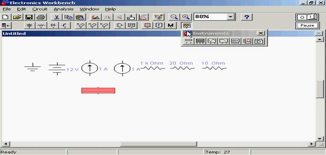Pick the Word Generator from Instruments
The width and height of the screenshot is (326, 155).
pyautogui.click(x=235, y=41)
